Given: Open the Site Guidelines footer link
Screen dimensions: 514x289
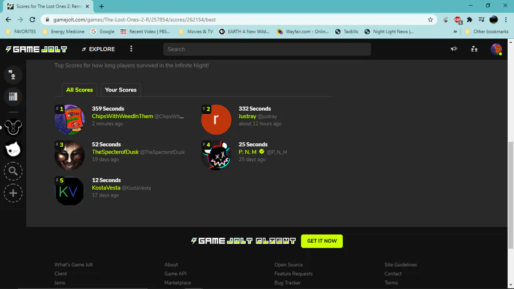Looking at the screenshot, I should (400, 265).
